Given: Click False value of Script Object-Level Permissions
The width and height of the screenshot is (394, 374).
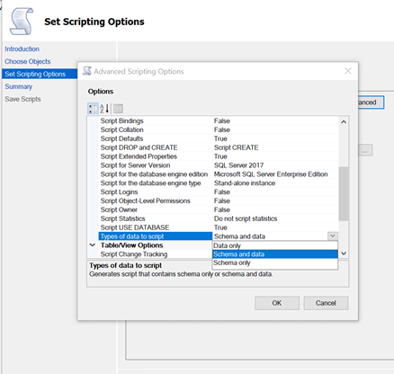Looking at the screenshot, I should click(x=222, y=200).
